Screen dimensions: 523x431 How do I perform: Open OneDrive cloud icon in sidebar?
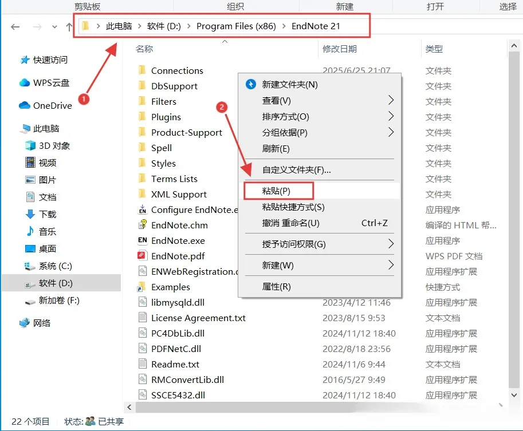[x=25, y=106]
